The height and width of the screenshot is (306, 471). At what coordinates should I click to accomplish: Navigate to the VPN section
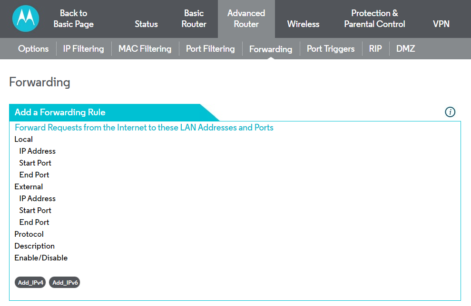click(441, 24)
